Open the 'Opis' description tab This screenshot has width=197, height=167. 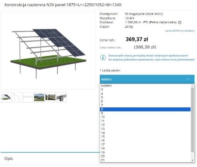pos(9,159)
